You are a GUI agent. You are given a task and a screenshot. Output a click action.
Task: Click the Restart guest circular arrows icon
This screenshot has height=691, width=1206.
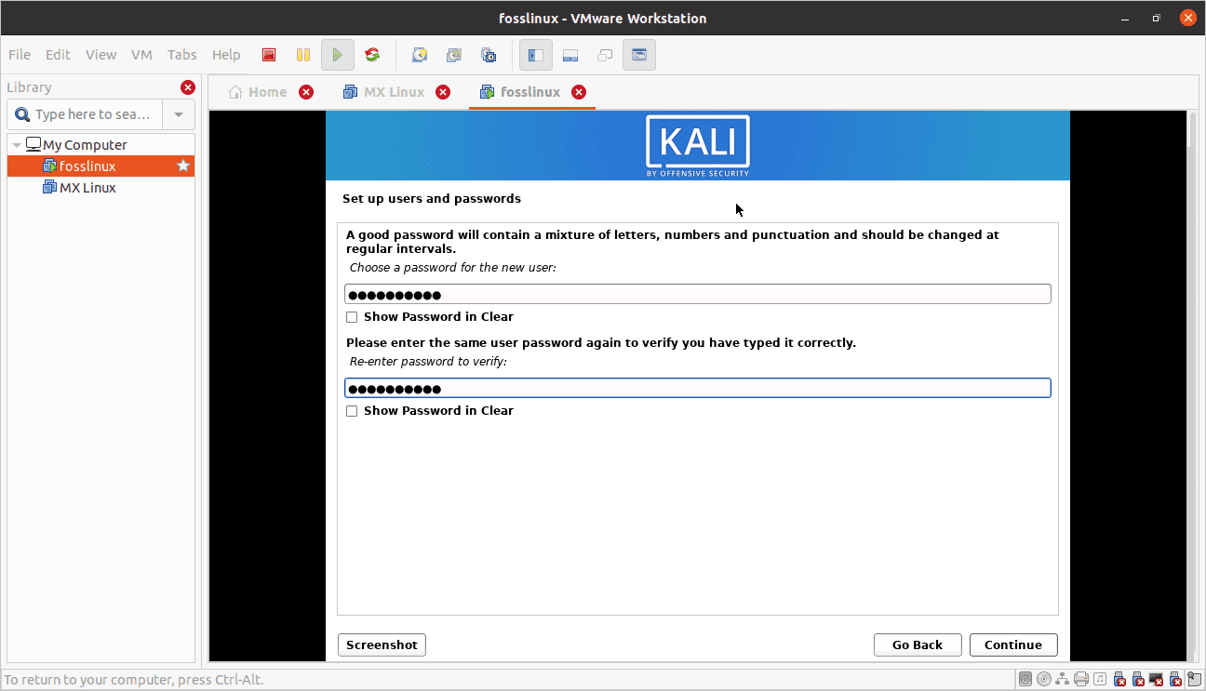[x=372, y=55]
